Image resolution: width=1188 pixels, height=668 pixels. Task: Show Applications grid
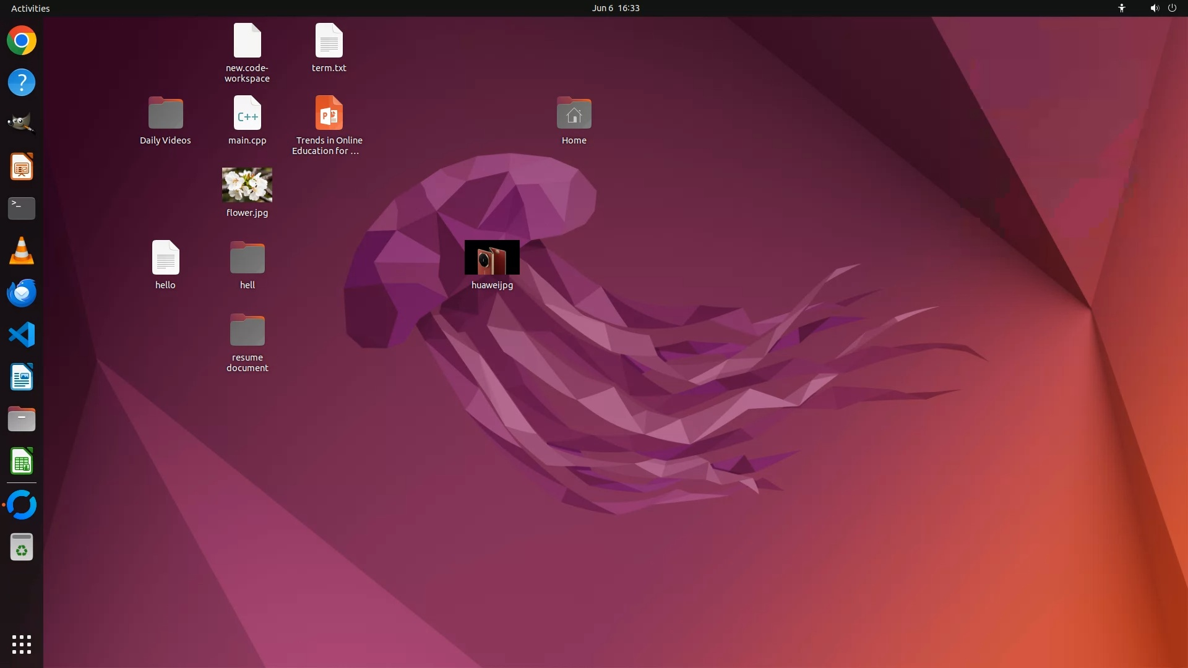click(x=22, y=644)
